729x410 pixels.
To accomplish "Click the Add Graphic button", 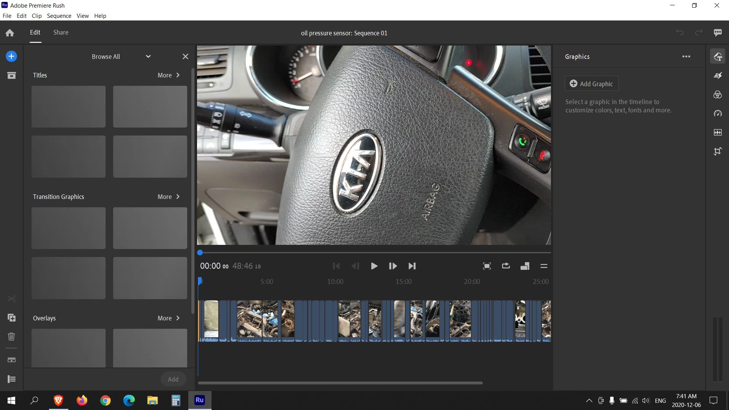I will click(x=591, y=84).
